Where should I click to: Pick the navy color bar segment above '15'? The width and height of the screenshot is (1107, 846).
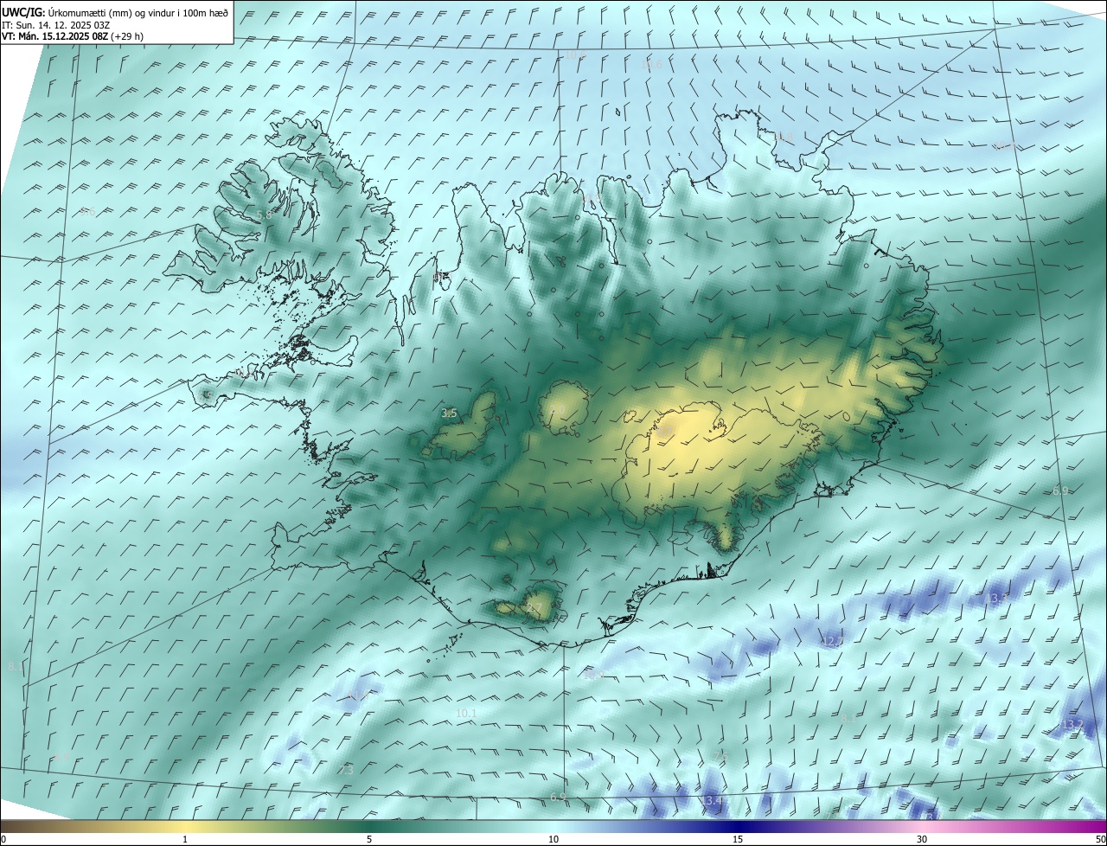738,827
